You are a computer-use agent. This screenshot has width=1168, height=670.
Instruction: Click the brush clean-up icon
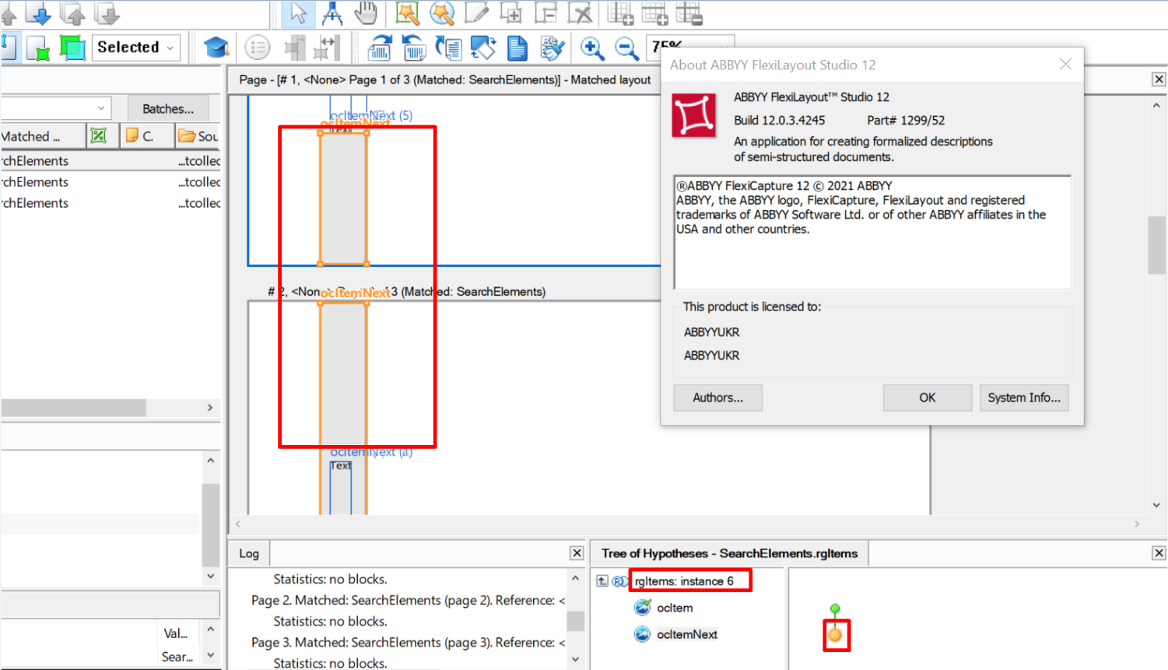click(552, 48)
